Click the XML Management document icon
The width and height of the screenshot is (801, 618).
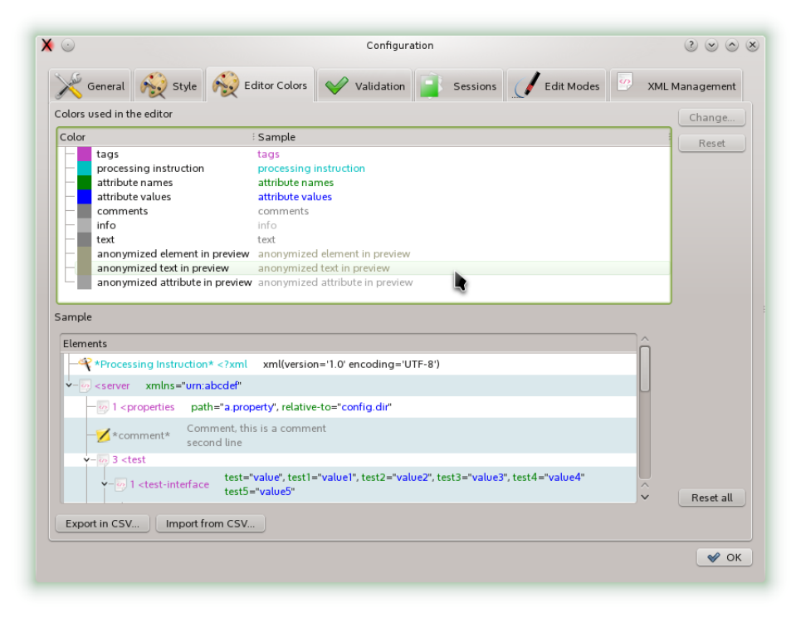point(625,81)
